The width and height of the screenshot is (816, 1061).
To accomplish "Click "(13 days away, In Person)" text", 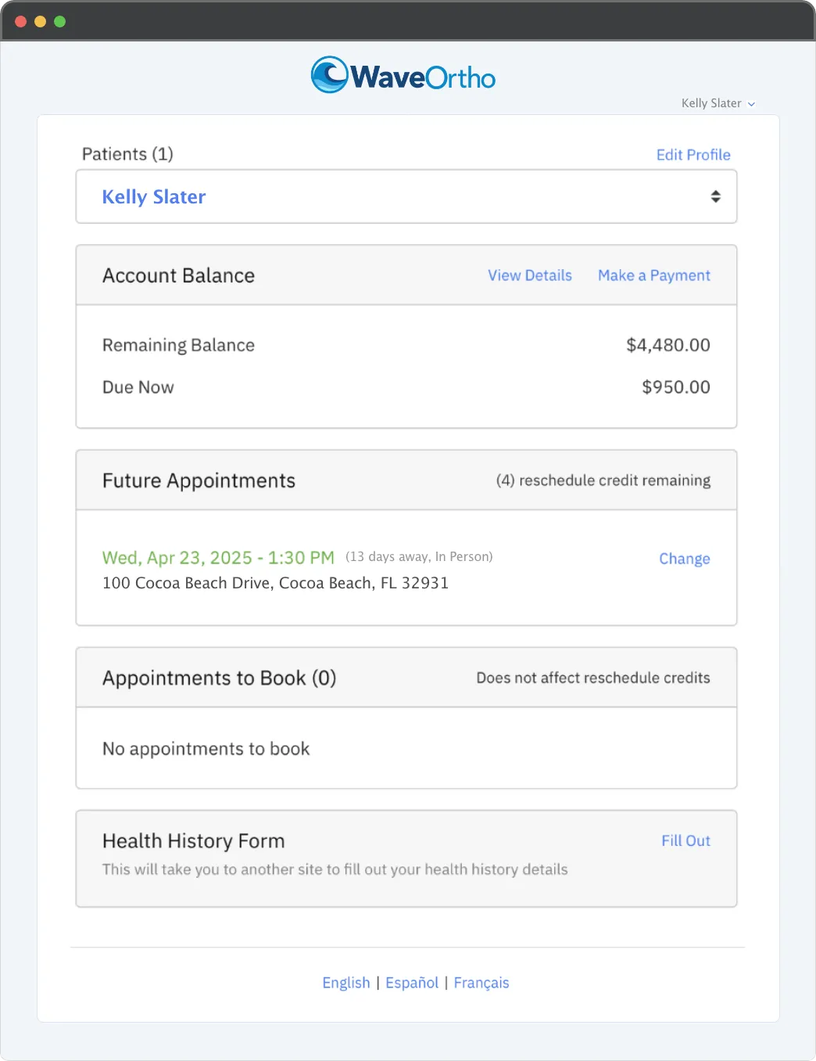I will (419, 557).
